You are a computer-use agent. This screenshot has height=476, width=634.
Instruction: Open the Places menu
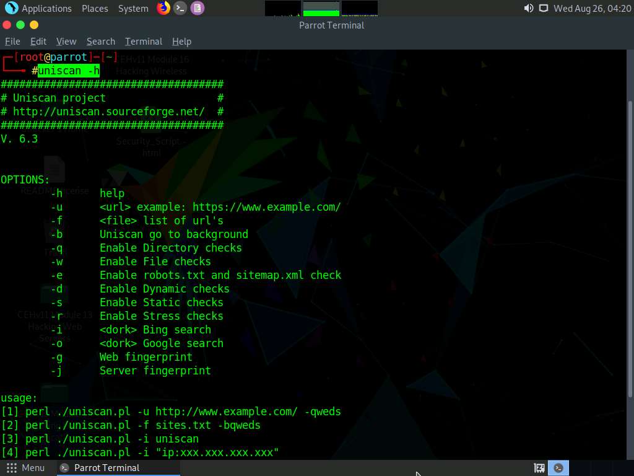pos(95,9)
